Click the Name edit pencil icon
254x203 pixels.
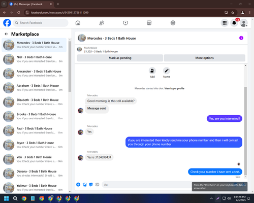click(x=167, y=71)
